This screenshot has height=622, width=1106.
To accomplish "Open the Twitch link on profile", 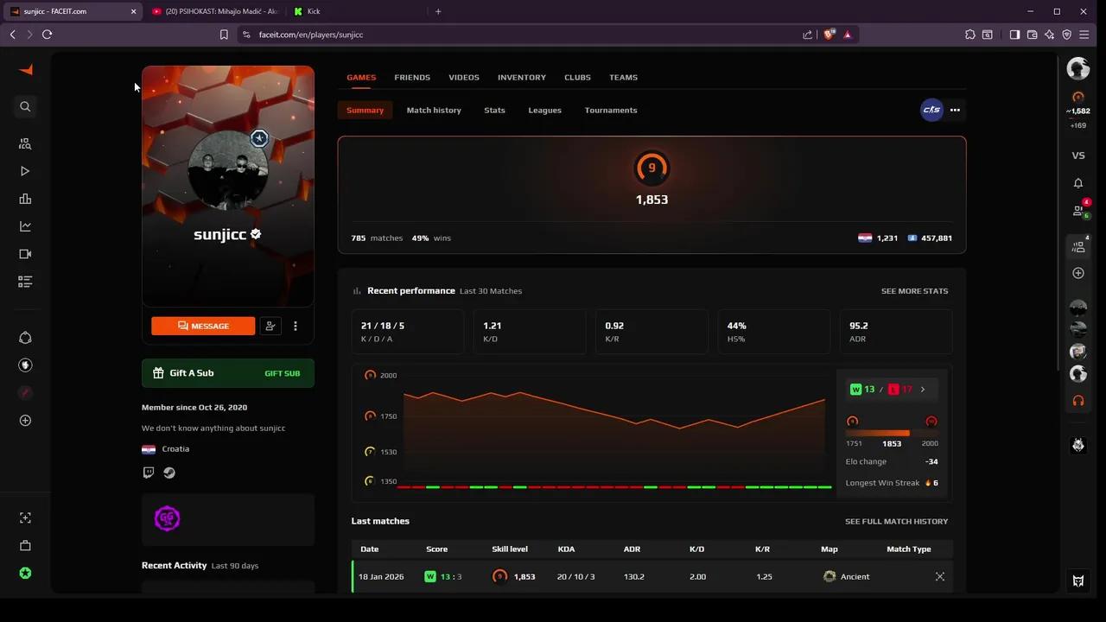I will tap(149, 473).
